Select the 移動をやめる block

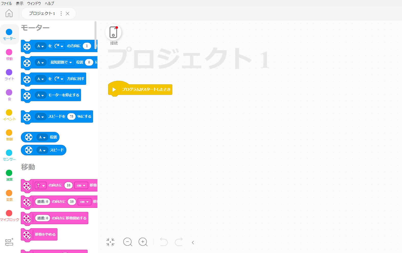pos(39,235)
